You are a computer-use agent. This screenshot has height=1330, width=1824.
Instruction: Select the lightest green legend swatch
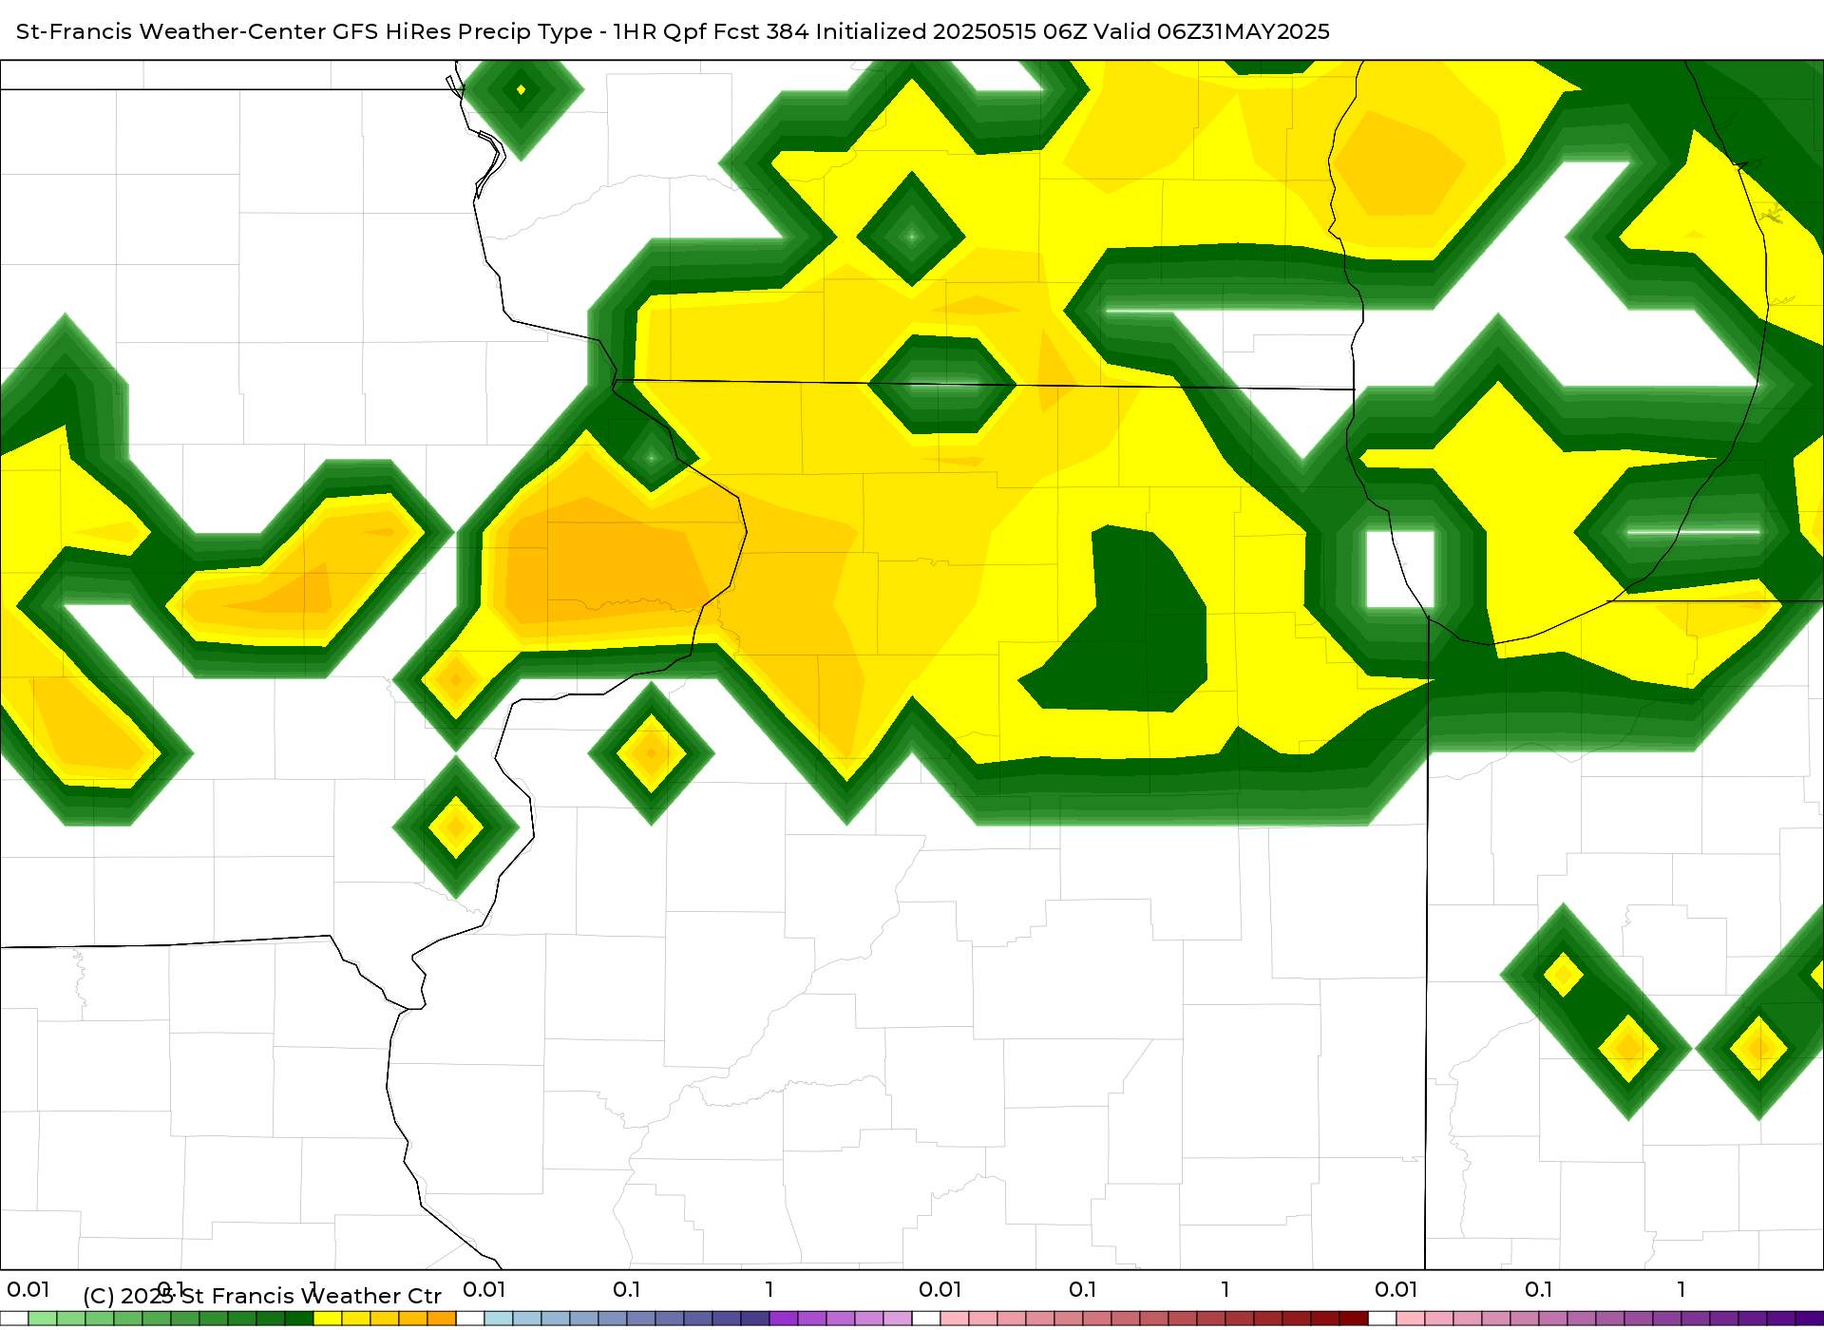[x=43, y=1319]
